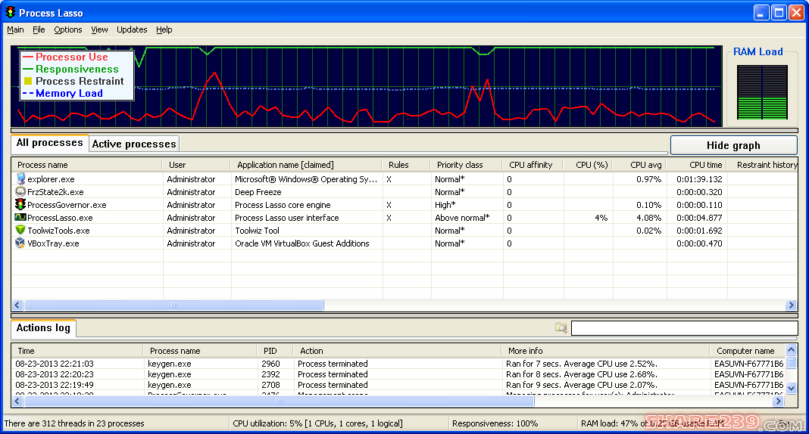Click the Hide graph button
The image size is (809, 434).
[x=733, y=145]
